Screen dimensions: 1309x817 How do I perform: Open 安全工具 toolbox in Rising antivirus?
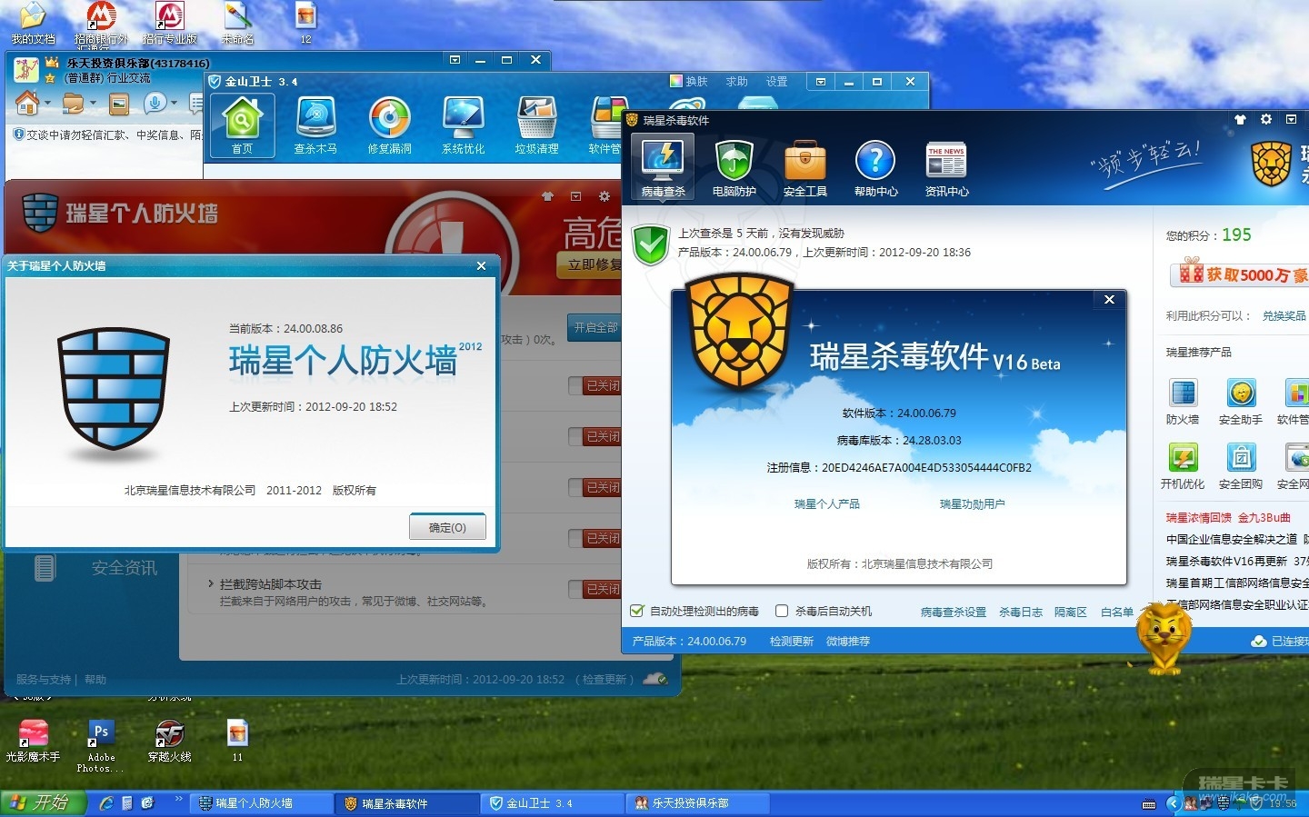tap(804, 168)
